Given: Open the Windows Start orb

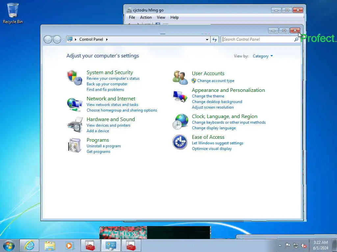Looking at the screenshot, I should click(x=9, y=245).
